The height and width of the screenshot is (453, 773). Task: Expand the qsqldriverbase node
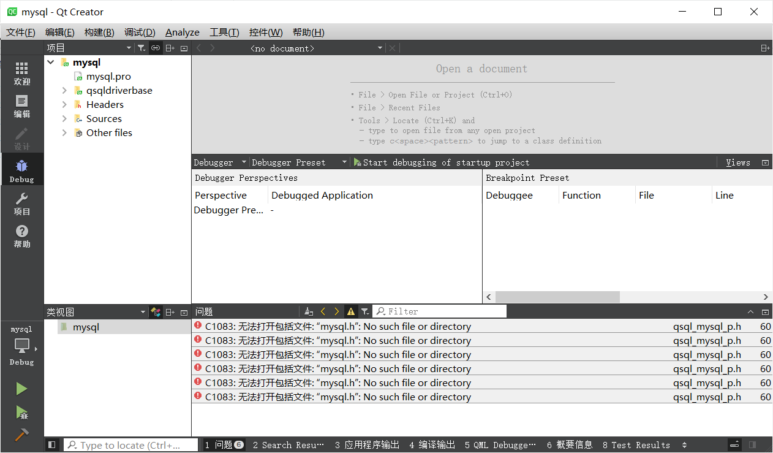[x=64, y=91]
